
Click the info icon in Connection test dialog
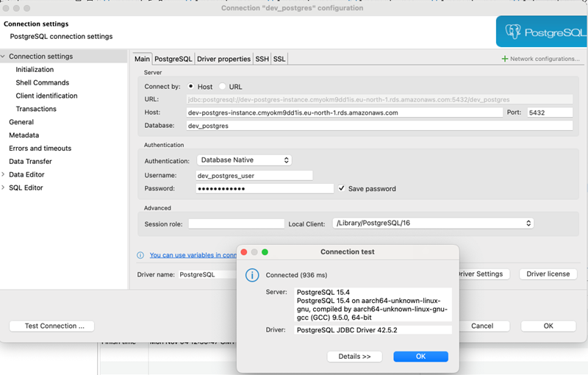click(252, 275)
